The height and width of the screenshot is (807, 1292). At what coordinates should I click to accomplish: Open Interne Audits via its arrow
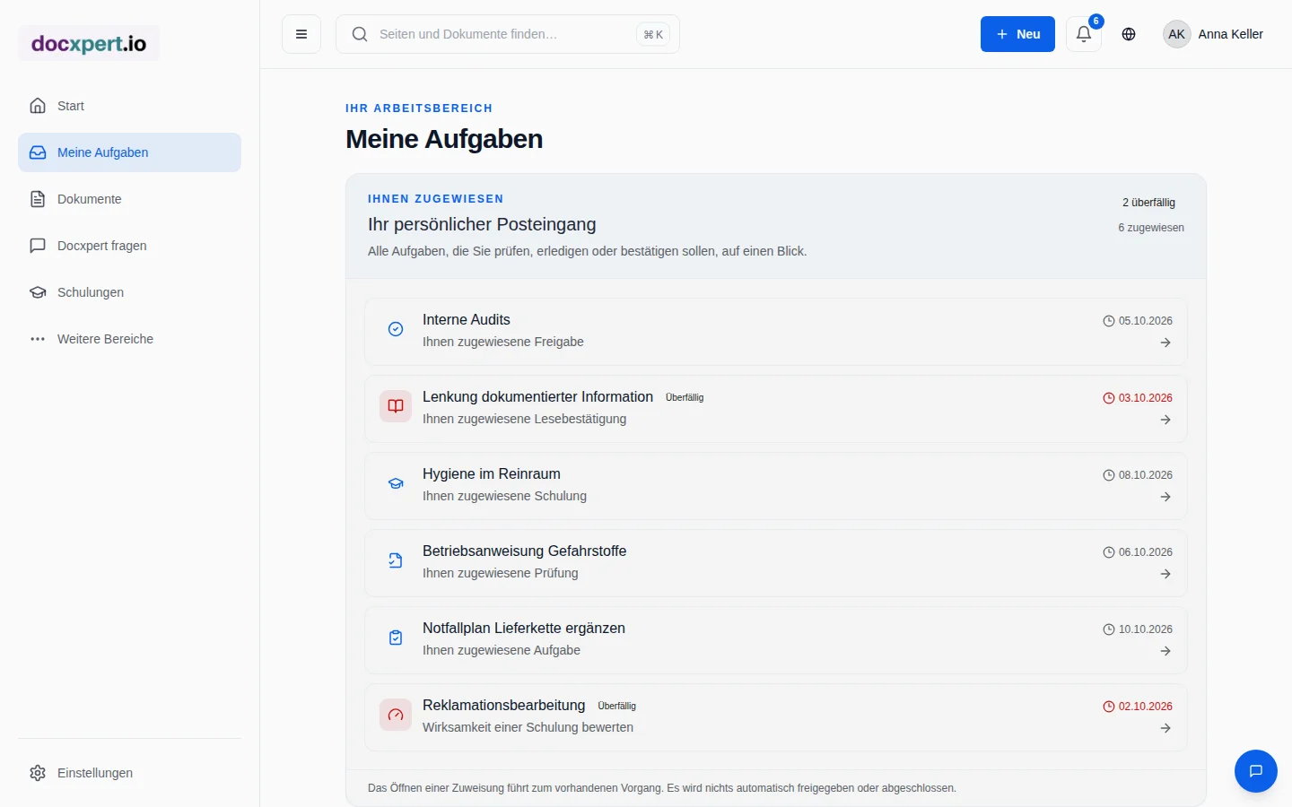1165,343
